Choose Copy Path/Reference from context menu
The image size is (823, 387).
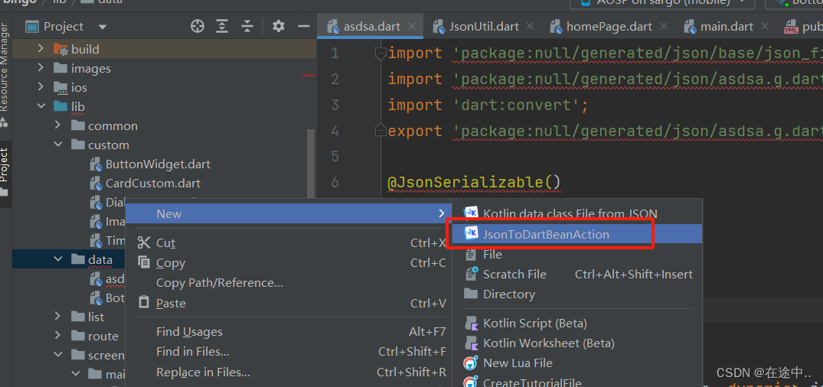click(x=290, y=283)
